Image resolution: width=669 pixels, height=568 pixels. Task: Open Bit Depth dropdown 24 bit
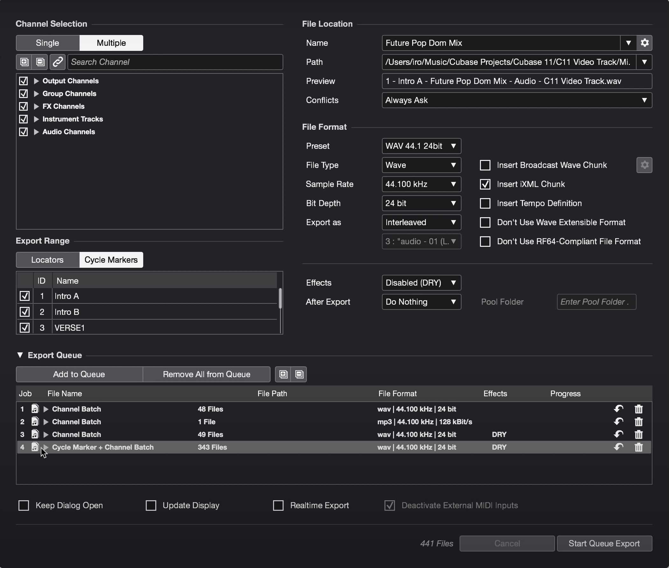pos(421,203)
